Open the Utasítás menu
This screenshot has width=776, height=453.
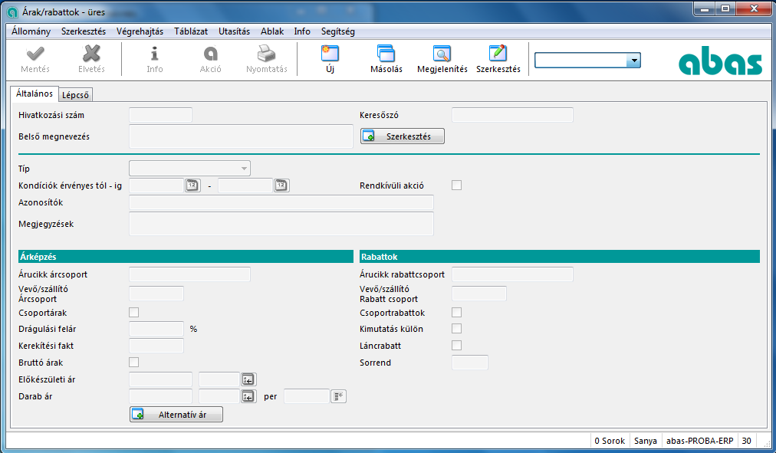[234, 31]
